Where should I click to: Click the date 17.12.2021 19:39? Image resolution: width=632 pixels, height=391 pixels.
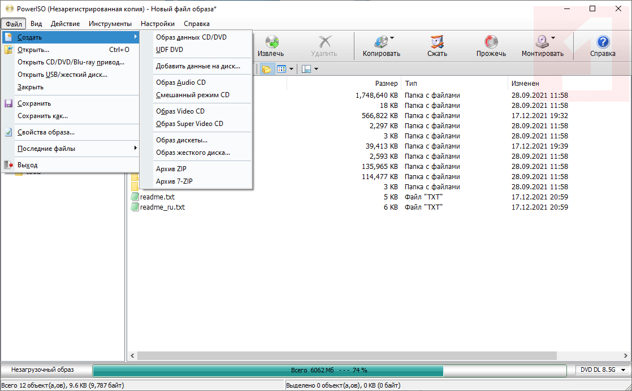[x=540, y=146]
